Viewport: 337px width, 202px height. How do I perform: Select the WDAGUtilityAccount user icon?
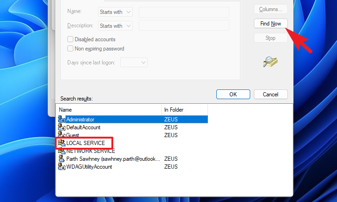(x=62, y=167)
